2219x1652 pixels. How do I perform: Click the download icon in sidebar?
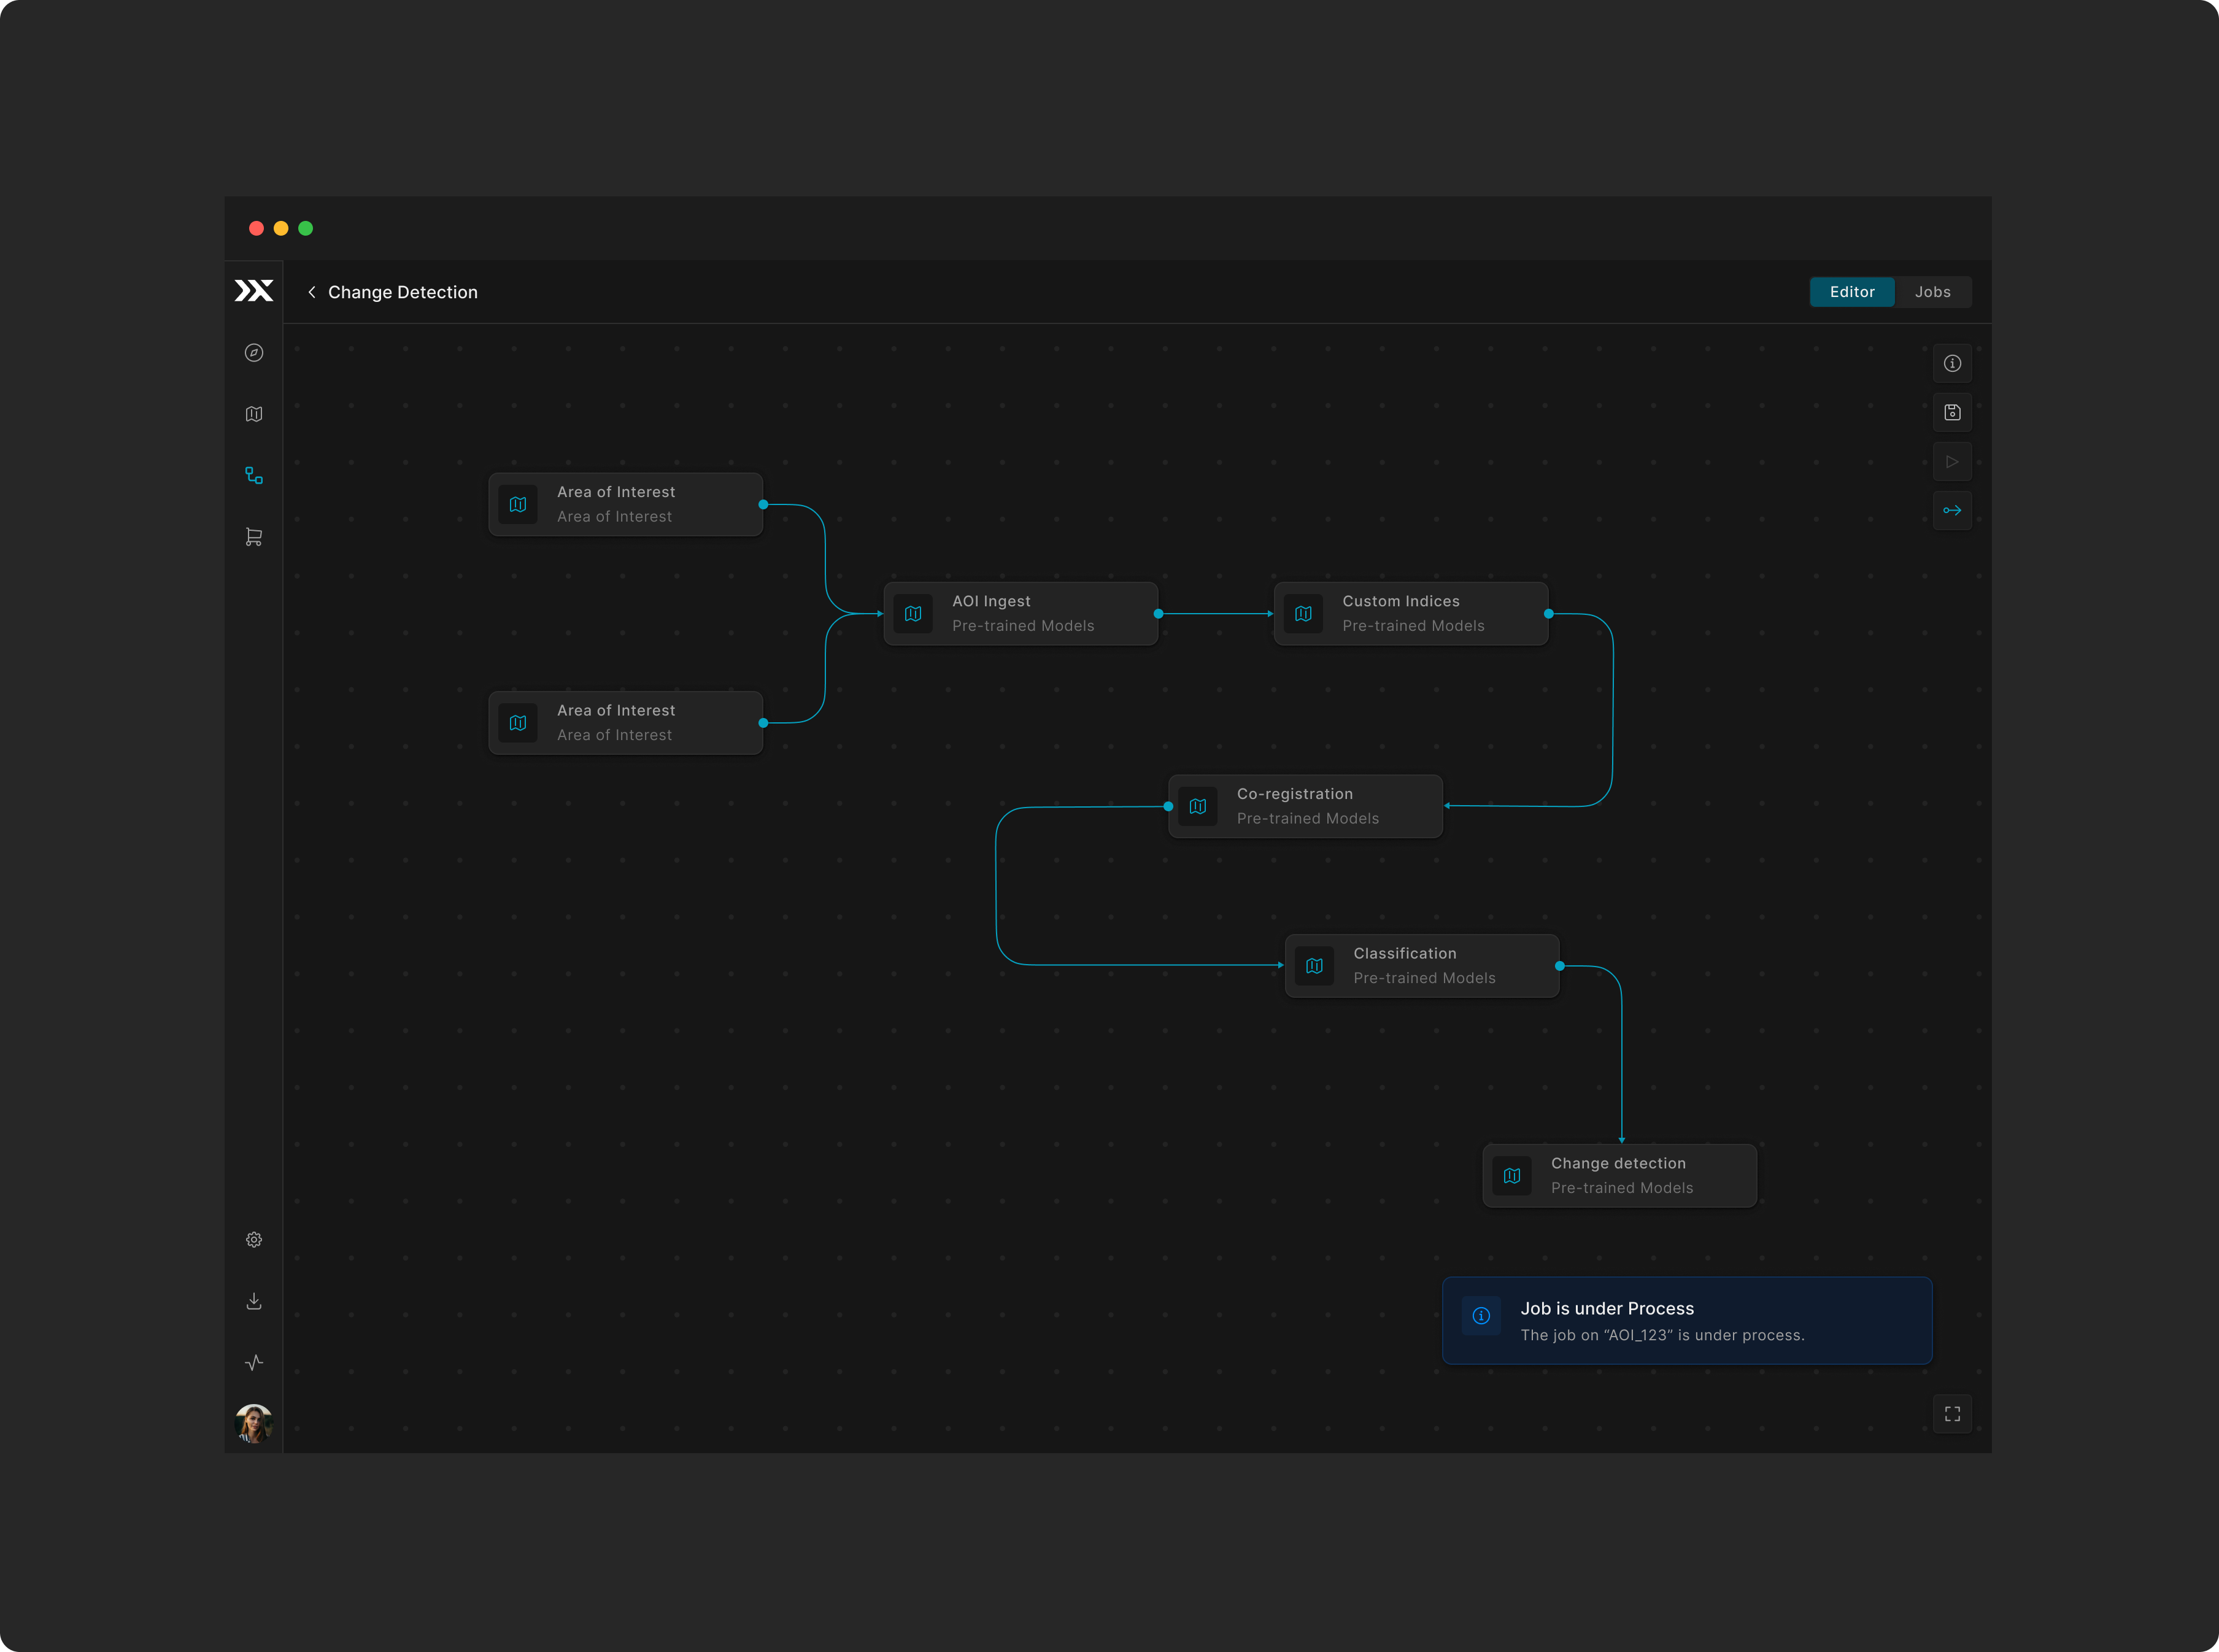(x=254, y=1301)
